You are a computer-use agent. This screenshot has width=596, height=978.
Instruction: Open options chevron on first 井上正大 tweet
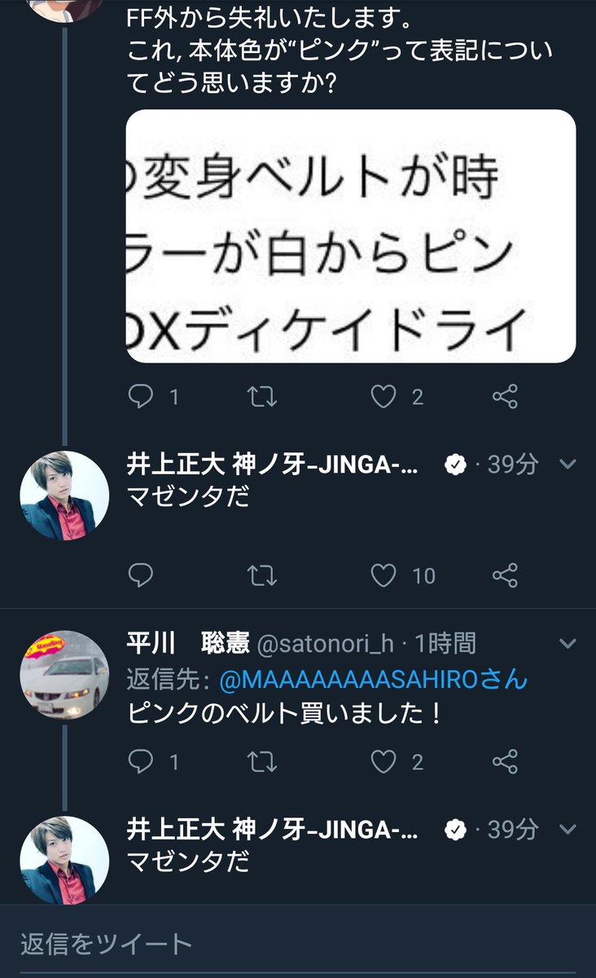(568, 465)
